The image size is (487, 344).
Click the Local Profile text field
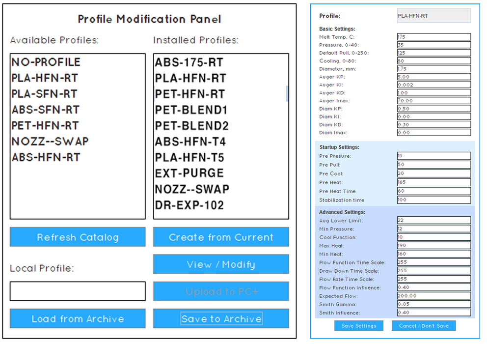pos(78,291)
